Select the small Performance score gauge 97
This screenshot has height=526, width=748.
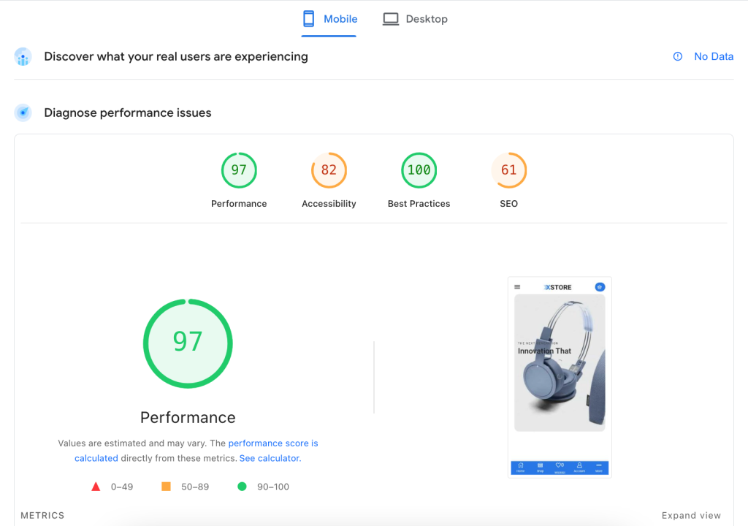pyautogui.click(x=239, y=170)
